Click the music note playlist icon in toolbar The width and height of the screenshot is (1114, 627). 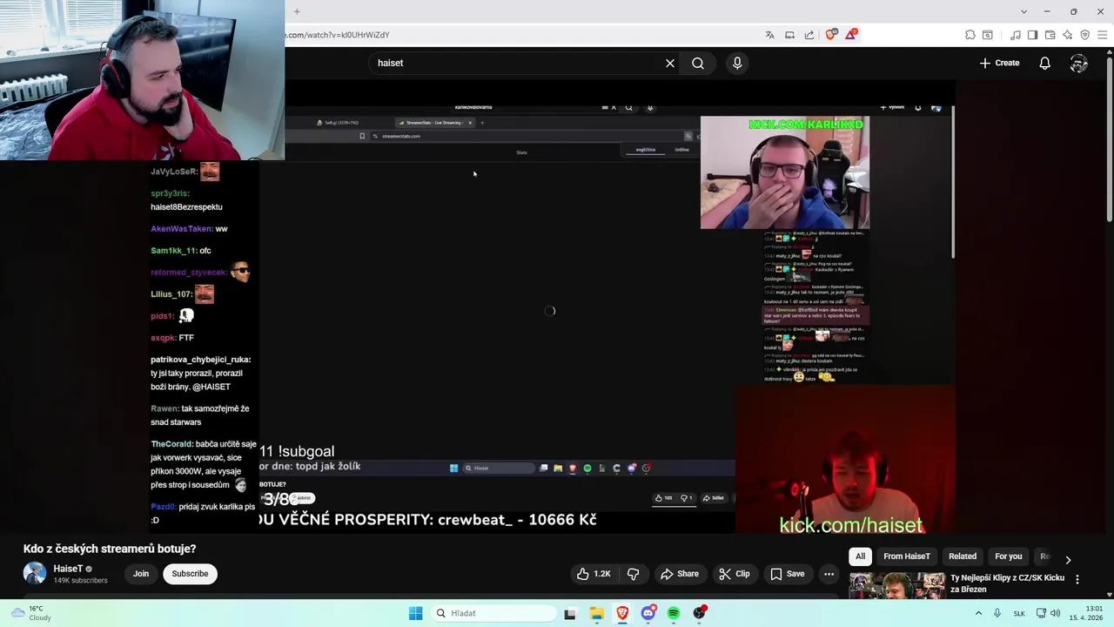1016,35
